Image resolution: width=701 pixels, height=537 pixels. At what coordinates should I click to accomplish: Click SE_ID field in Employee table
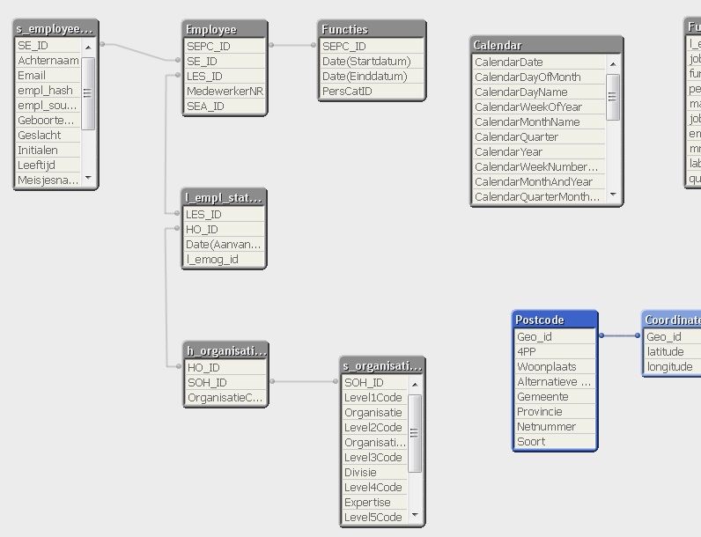225,62
